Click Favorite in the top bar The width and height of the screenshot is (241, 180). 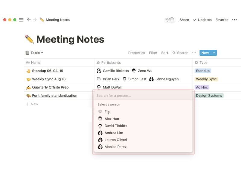click(x=222, y=20)
